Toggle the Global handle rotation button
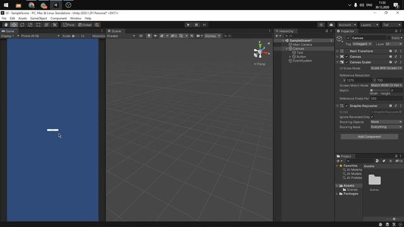 coord(85,25)
